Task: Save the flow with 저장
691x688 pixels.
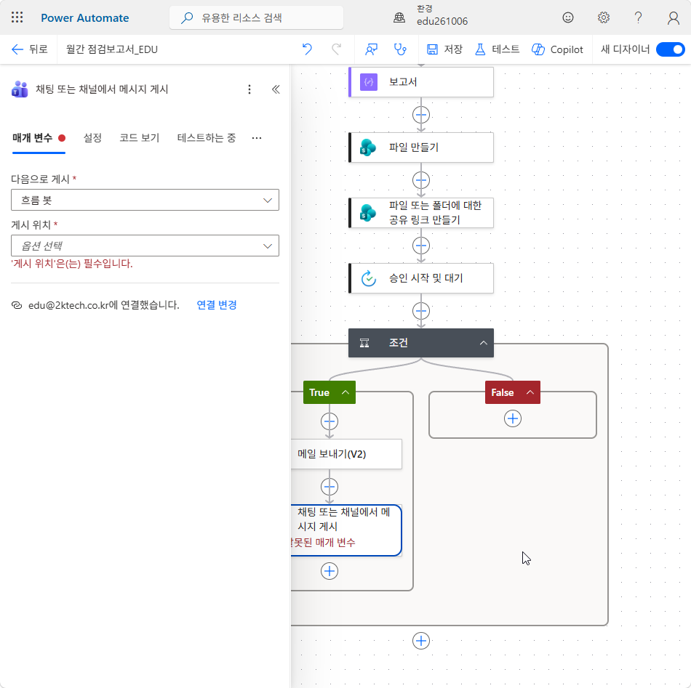Action: [x=444, y=49]
